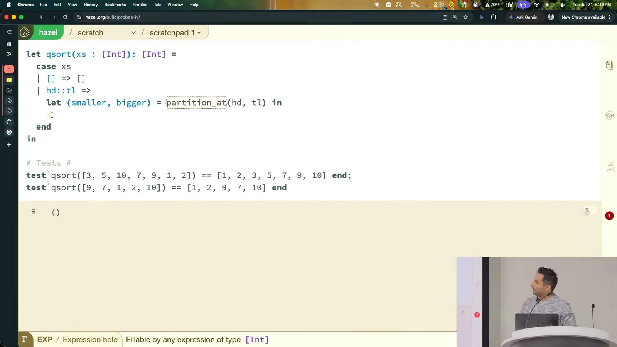617x347 pixels.
Task: Open the scratchpad 1 dropdown
Action: click(x=175, y=33)
